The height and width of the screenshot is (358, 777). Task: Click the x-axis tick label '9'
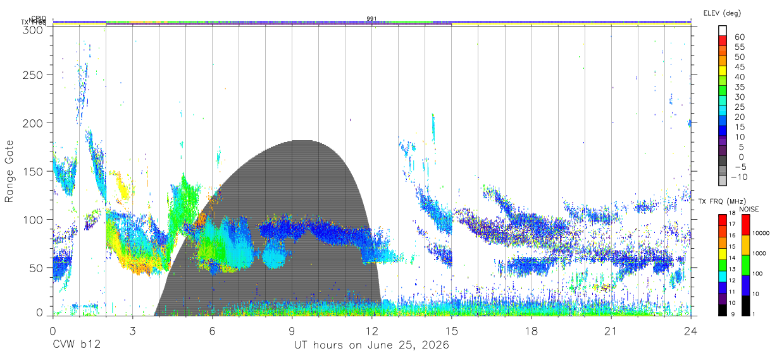[292, 330]
